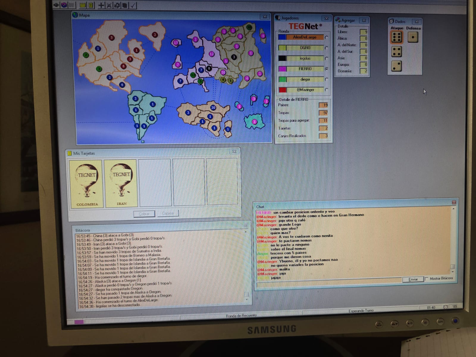This screenshot has width=476, height=357.
Task: Select the AlexDeLarge radio button
Action: click(327, 37)
